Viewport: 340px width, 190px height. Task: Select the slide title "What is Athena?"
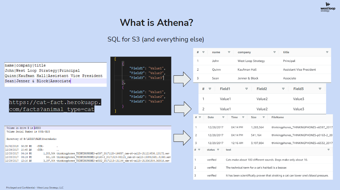tap(156, 23)
